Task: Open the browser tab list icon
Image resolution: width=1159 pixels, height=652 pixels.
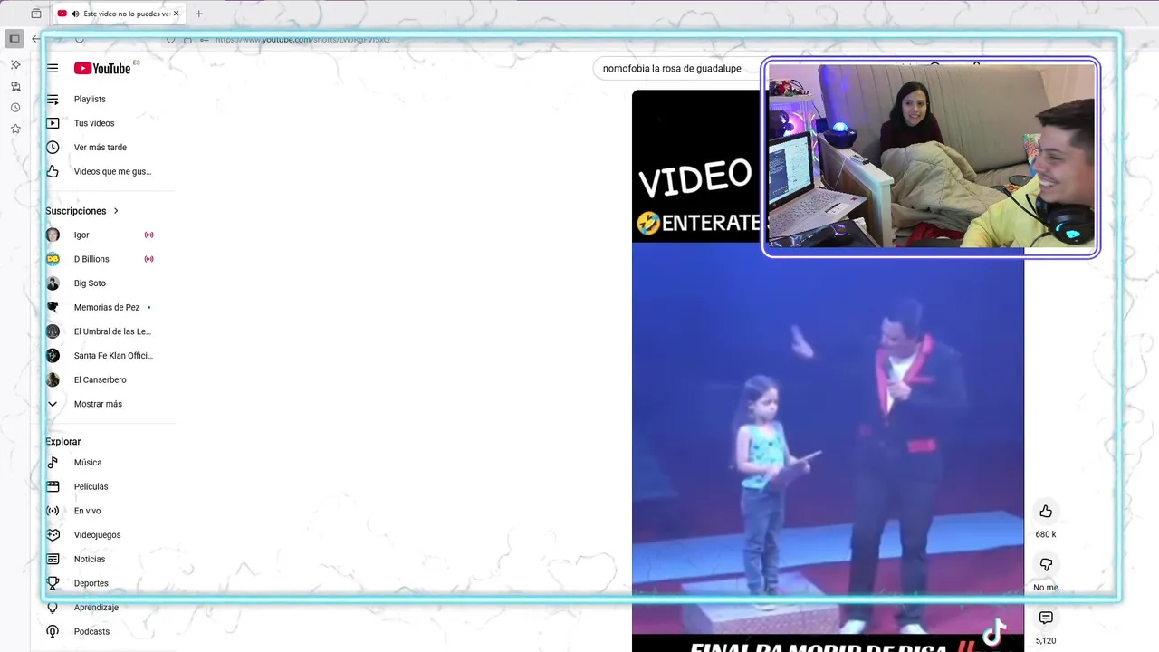Action: pos(36,14)
